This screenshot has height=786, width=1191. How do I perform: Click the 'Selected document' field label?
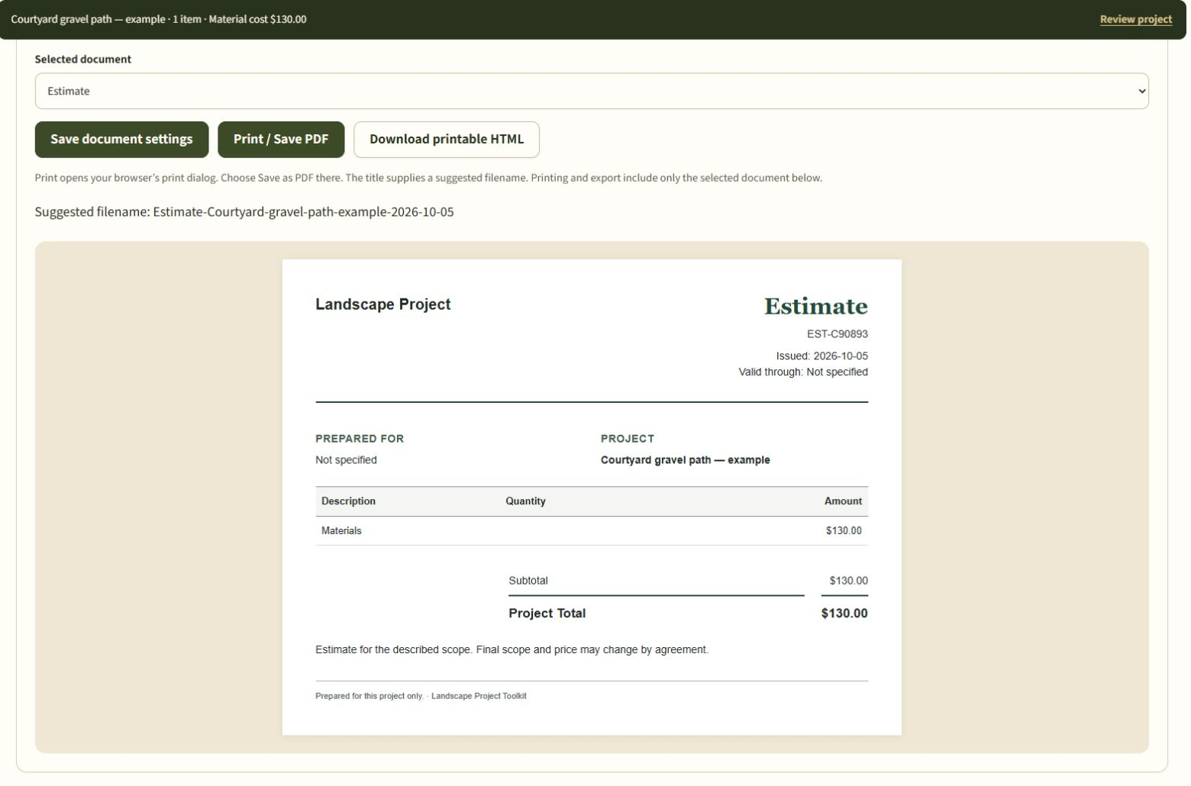point(82,59)
